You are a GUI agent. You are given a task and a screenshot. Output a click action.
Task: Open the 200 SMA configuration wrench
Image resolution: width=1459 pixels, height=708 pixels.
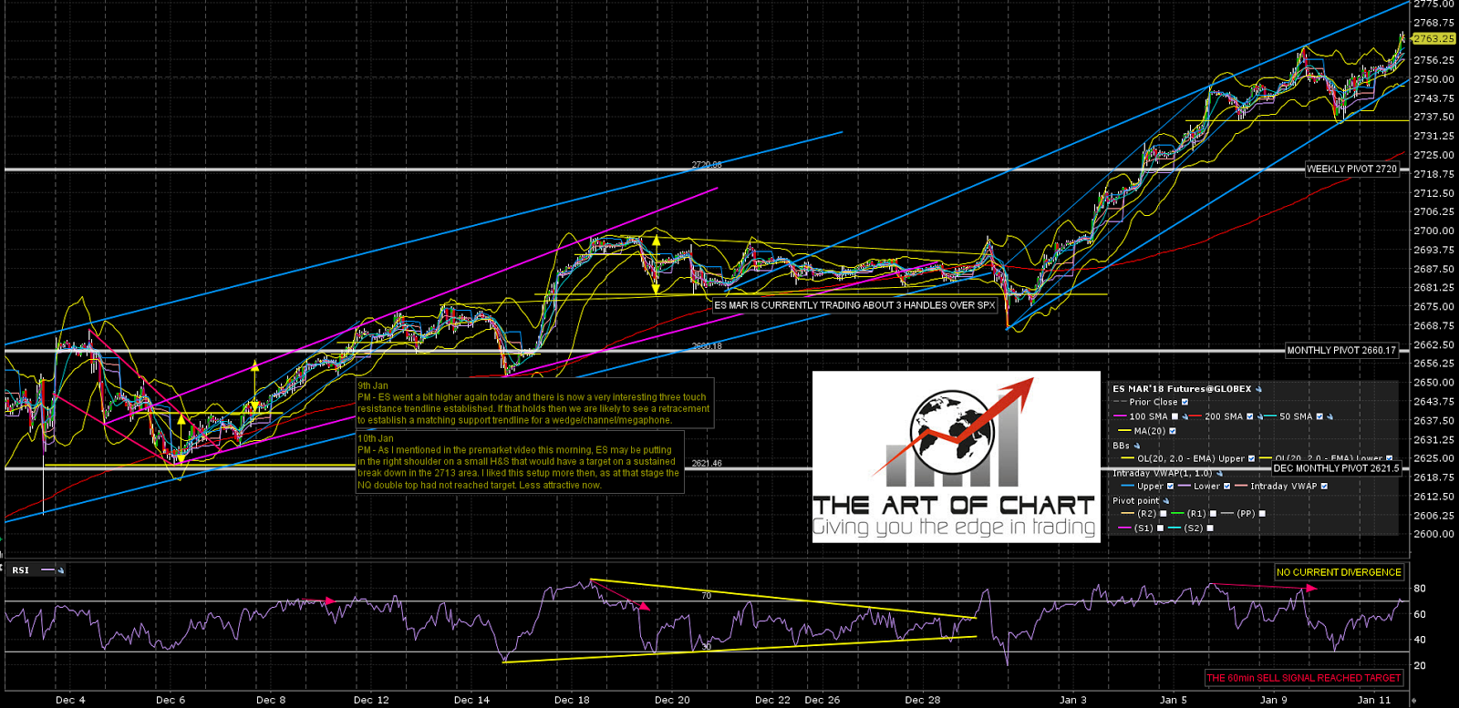[x=1260, y=416]
